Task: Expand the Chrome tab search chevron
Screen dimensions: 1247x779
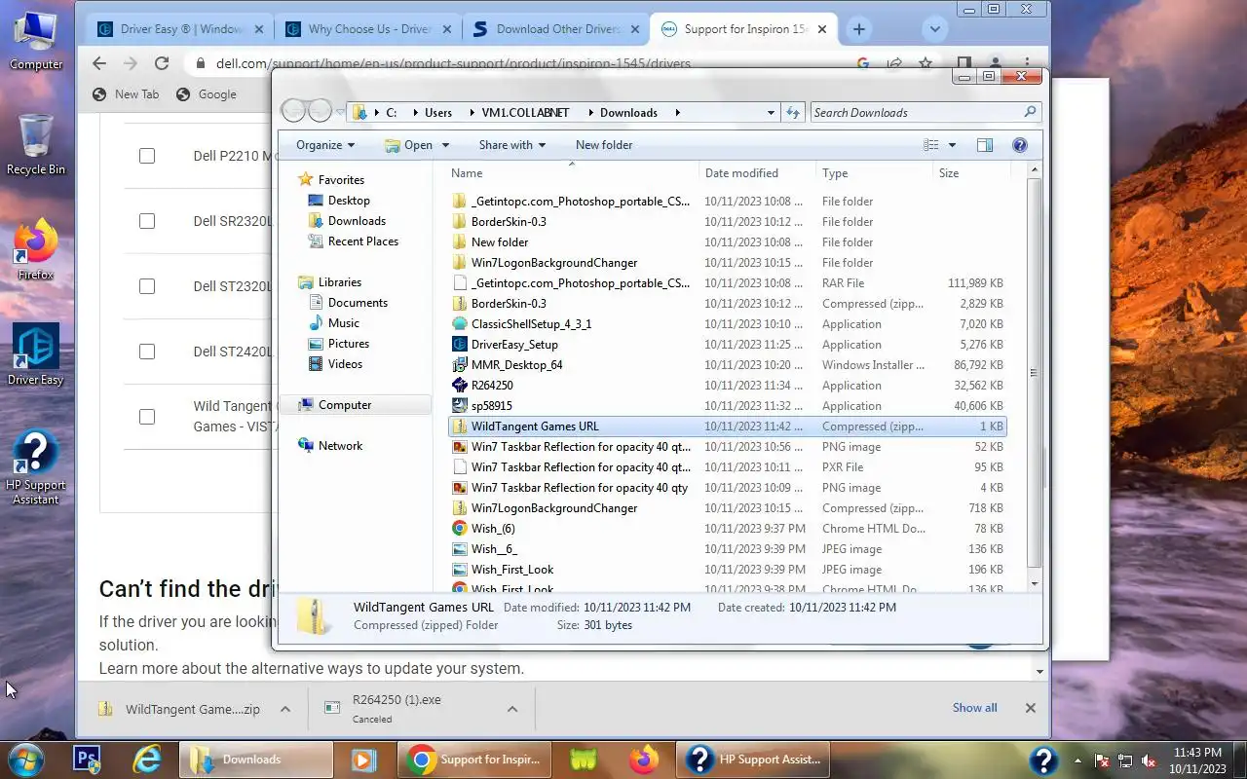Action: 934,29
